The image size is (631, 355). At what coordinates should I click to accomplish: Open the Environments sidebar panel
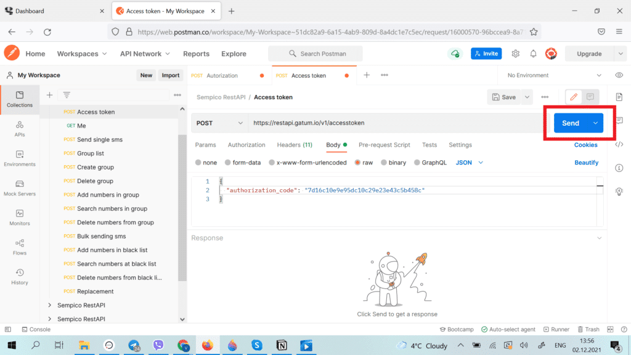19,158
